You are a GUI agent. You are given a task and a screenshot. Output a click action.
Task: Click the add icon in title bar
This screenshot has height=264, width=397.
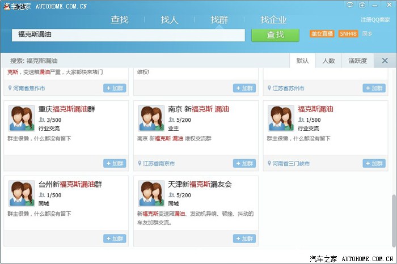pos(362,5)
